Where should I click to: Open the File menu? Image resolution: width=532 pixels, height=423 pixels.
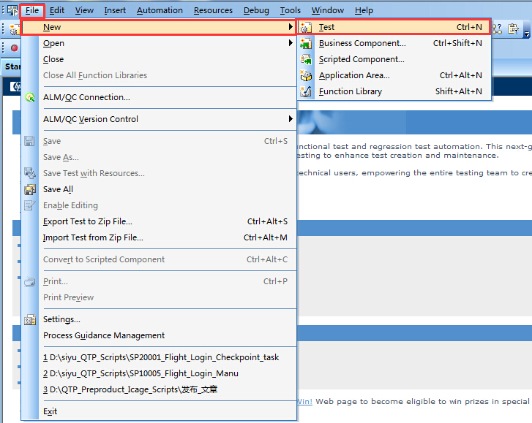pyautogui.click(x=32, y=10)
